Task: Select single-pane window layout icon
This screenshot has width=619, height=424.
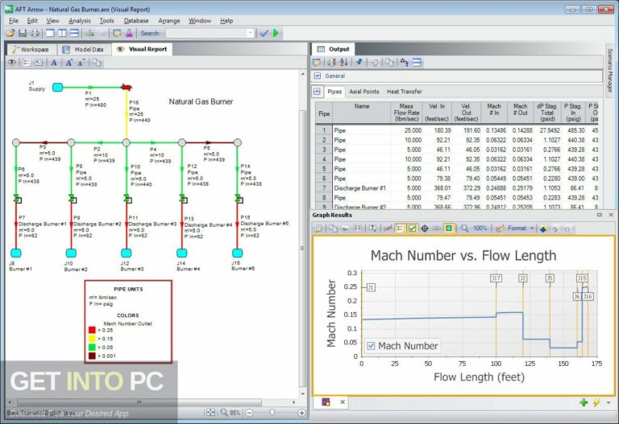Action: pyautogui.click(x=50, y=34)
